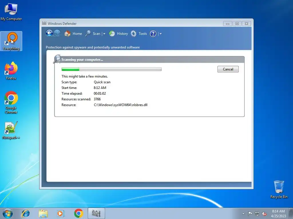Click the spyware protection description text
The height and width of the screenshot is (219, 293).
(93, 47)
